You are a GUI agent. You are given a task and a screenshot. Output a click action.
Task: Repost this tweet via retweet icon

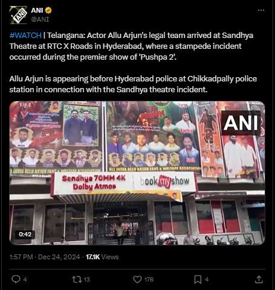(x=77, y=279)
